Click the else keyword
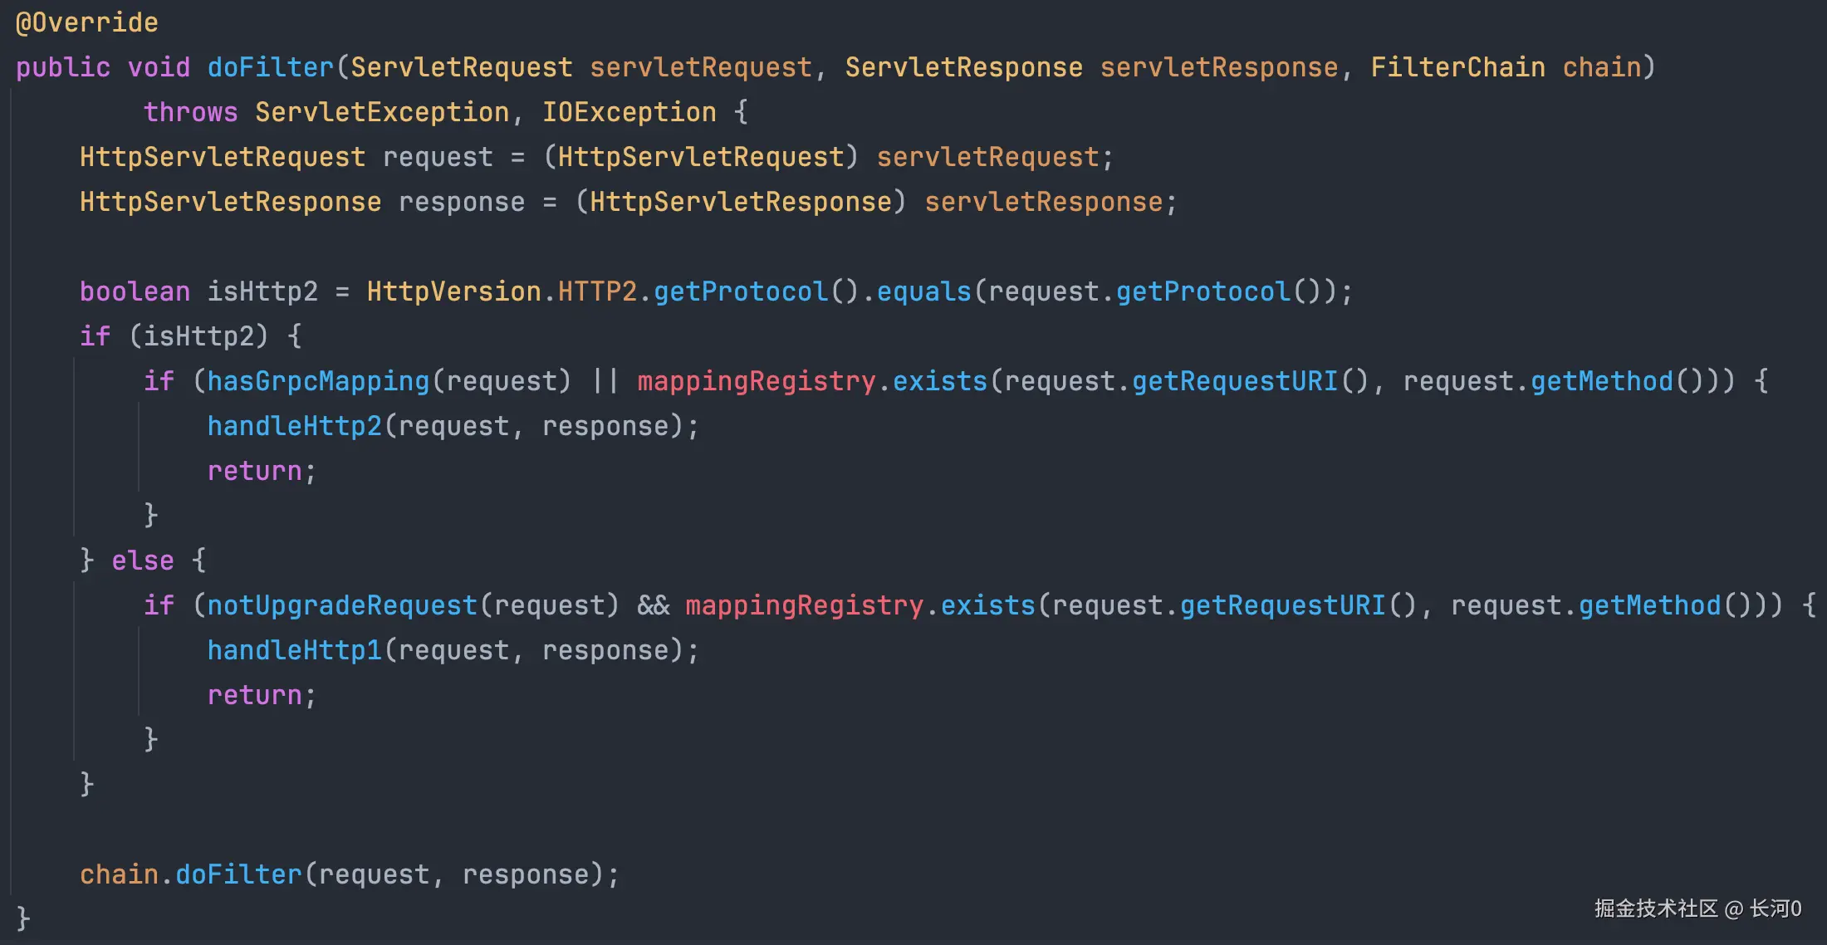Image resolution: width=1827 pixels, height=945 pixels. [143, 561]
